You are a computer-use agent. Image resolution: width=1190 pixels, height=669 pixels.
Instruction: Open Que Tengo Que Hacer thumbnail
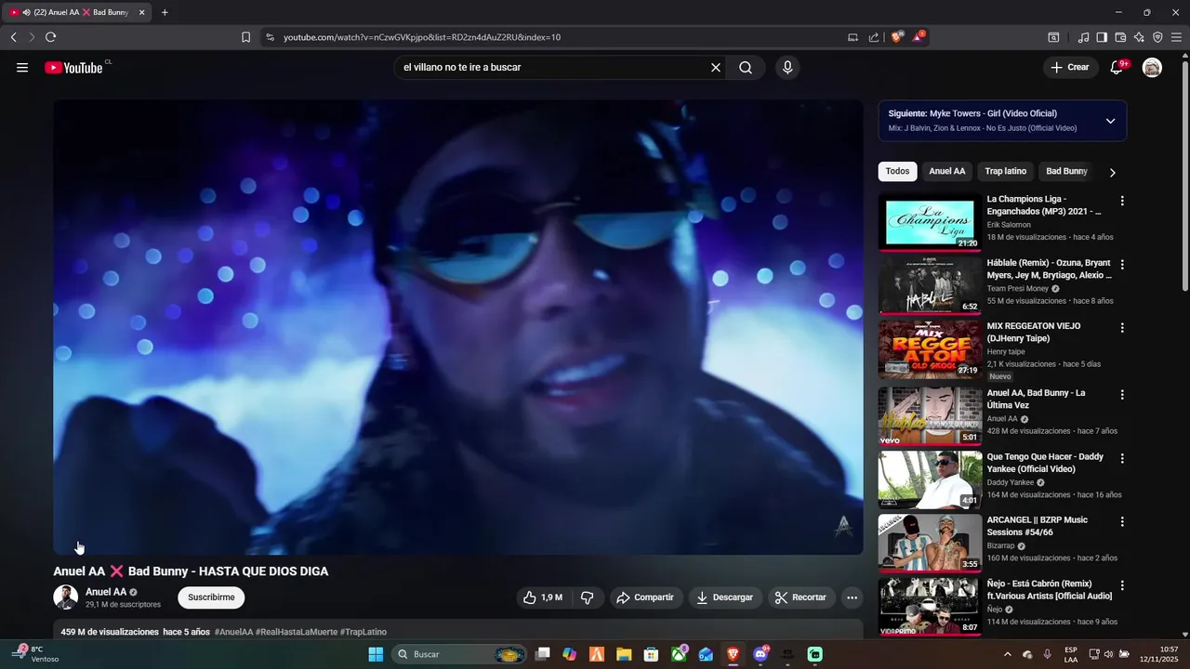tap(930, 479)
